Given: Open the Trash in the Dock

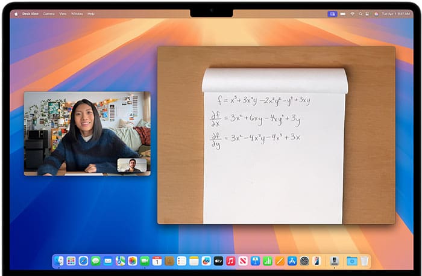Looking at the screenshot, I should tap(365, 261).
